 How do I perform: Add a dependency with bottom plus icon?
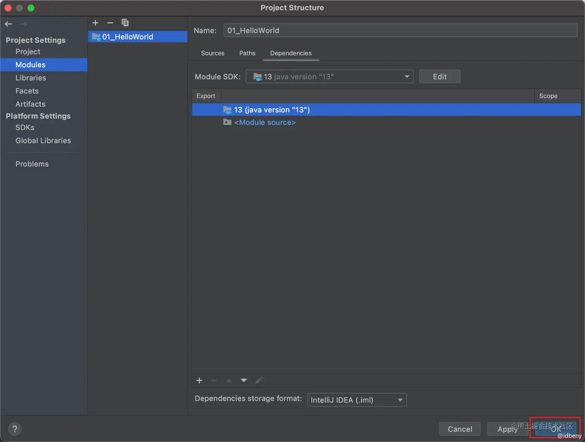(x=199, y=381)
